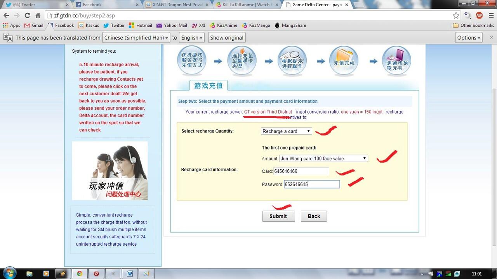The height and width of the screenshot is (279, 497).
Task: Click 'Show original' on the translation bar
Action: [x=226, y=37]
